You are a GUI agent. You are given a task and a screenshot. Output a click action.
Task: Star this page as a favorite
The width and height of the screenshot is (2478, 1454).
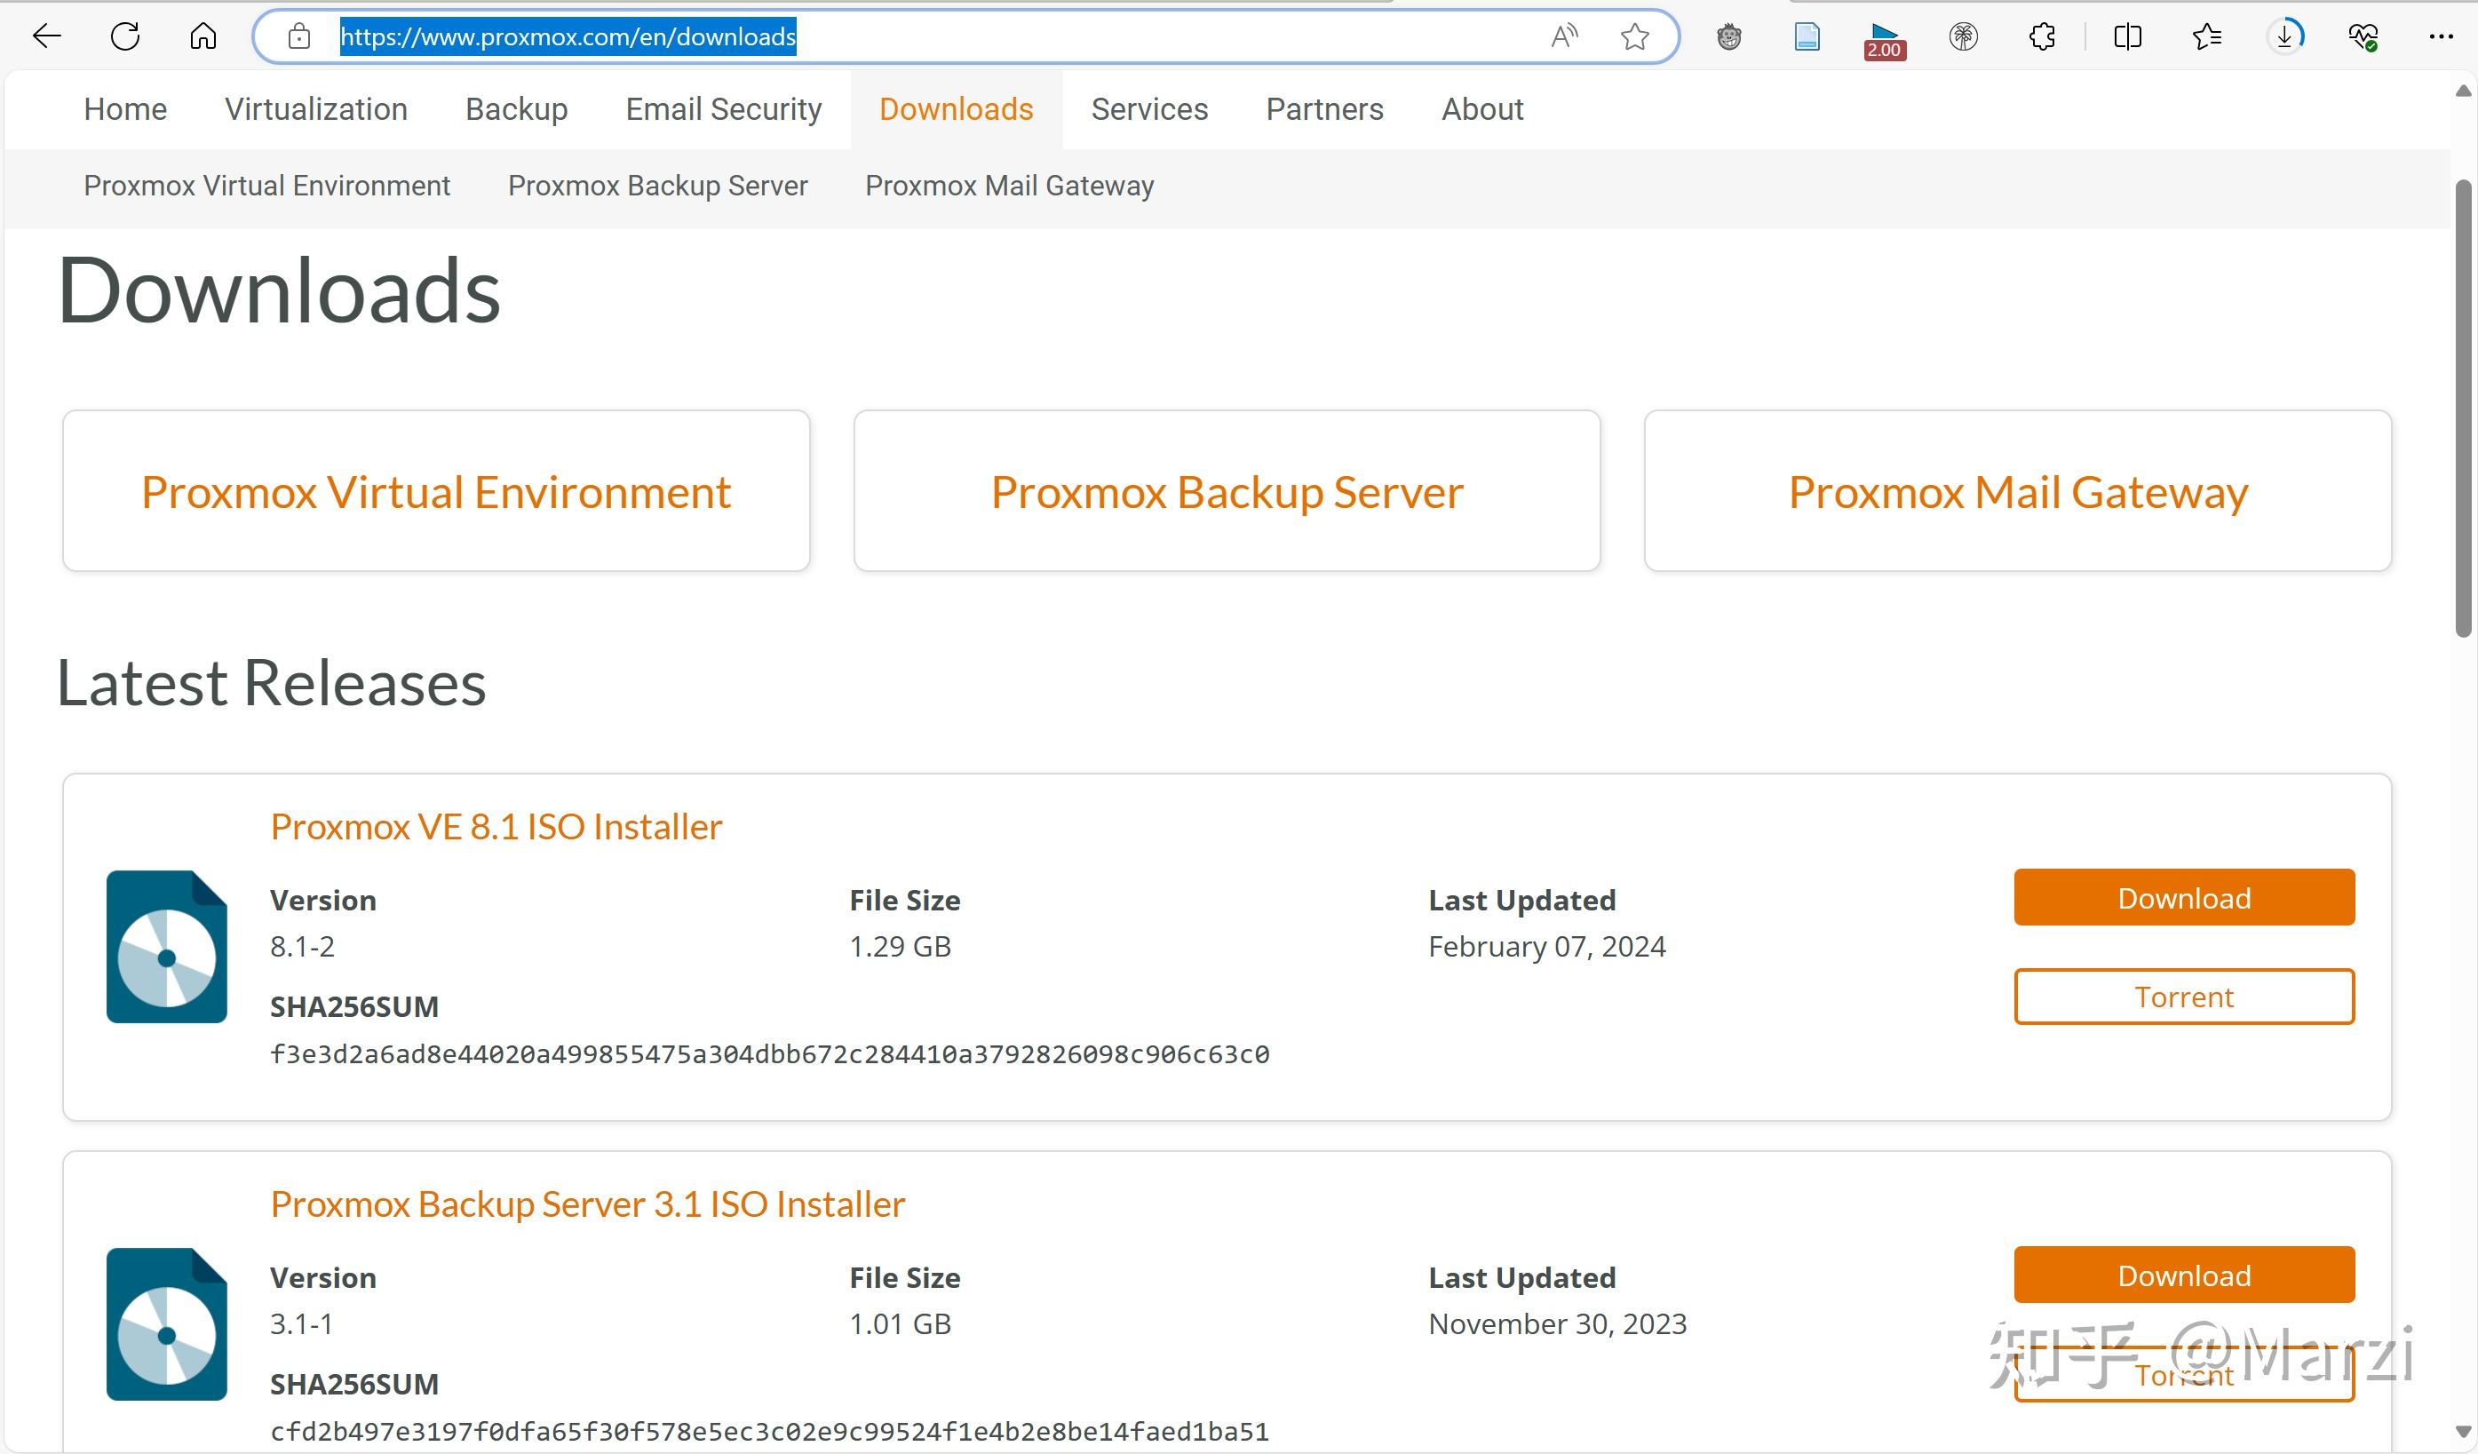(1634, 37)
